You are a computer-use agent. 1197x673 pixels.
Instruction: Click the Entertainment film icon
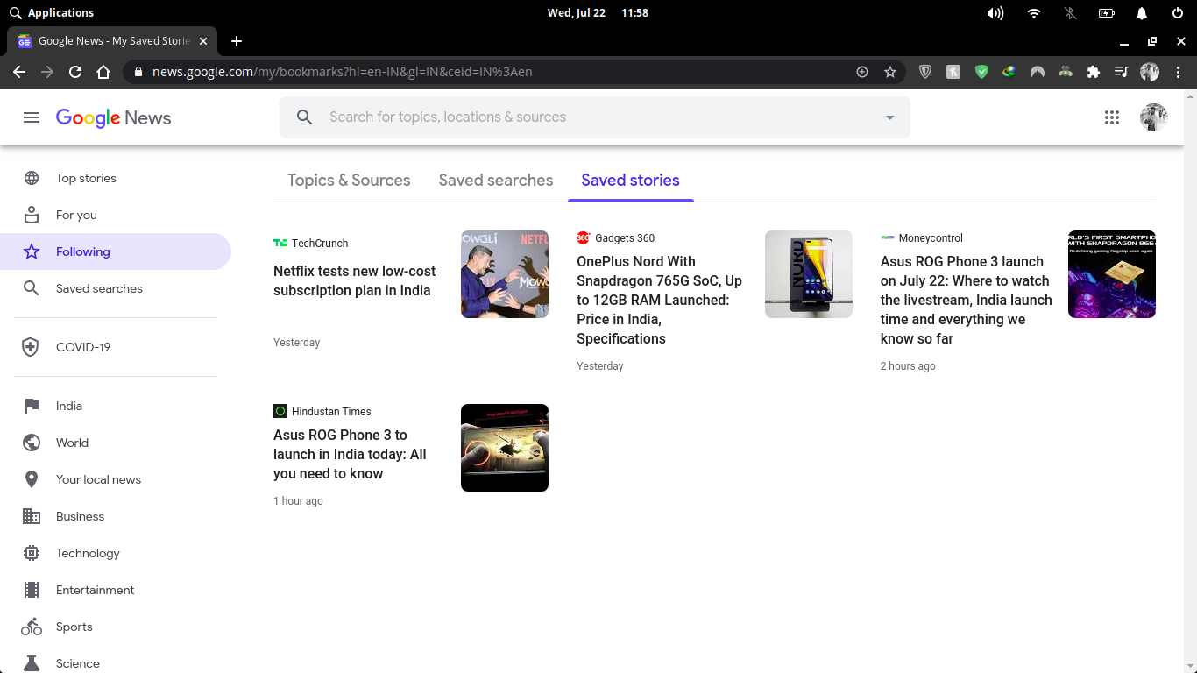(x=32, y=590)
